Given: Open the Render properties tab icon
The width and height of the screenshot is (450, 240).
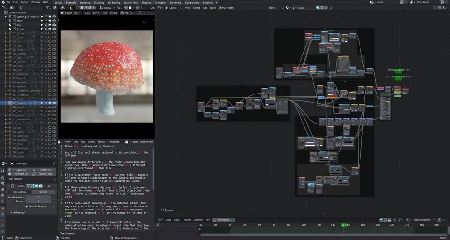Looking at the screenshot, I should (3, 178).
